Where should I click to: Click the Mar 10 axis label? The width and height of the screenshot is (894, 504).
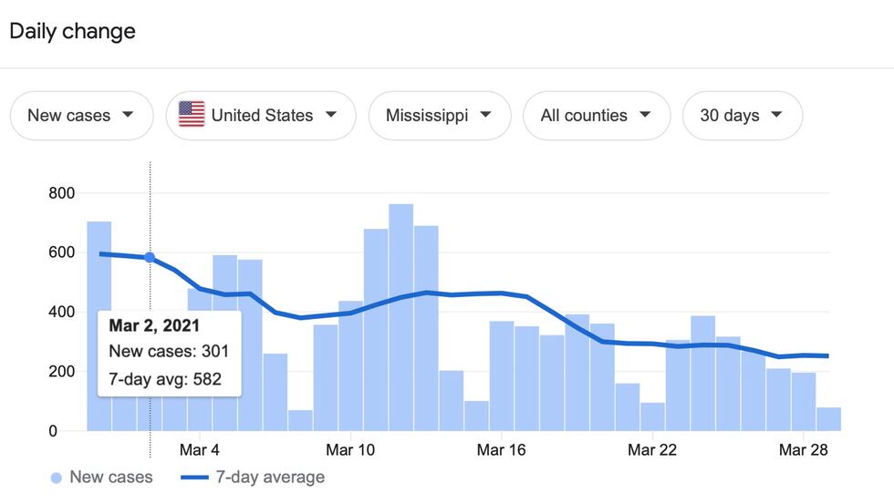350,450
